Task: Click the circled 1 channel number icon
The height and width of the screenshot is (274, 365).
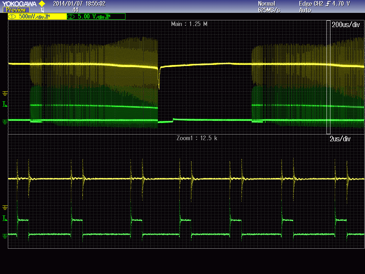Action: coord(12,16)
